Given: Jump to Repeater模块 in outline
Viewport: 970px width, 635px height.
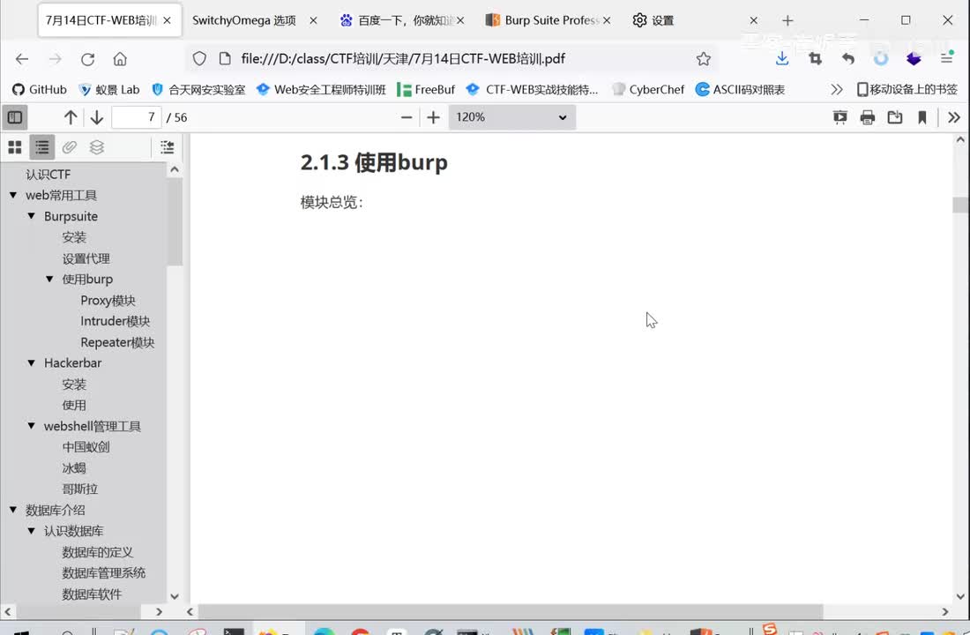Looking at the screenshot, I should (x=117, y=342).
